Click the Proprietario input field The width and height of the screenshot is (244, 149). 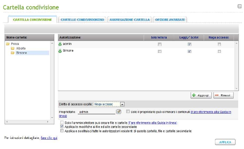tap(96, 112)
